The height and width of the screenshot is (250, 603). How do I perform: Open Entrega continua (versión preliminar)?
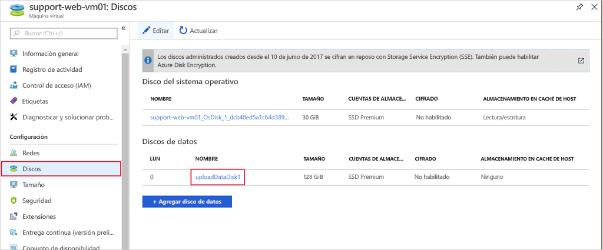[68, 232]
